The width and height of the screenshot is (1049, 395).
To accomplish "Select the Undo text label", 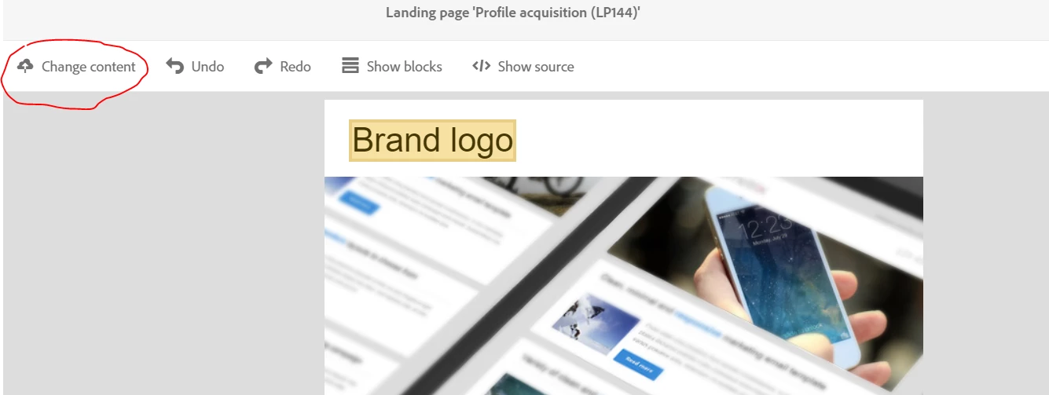I will (207, 67).
